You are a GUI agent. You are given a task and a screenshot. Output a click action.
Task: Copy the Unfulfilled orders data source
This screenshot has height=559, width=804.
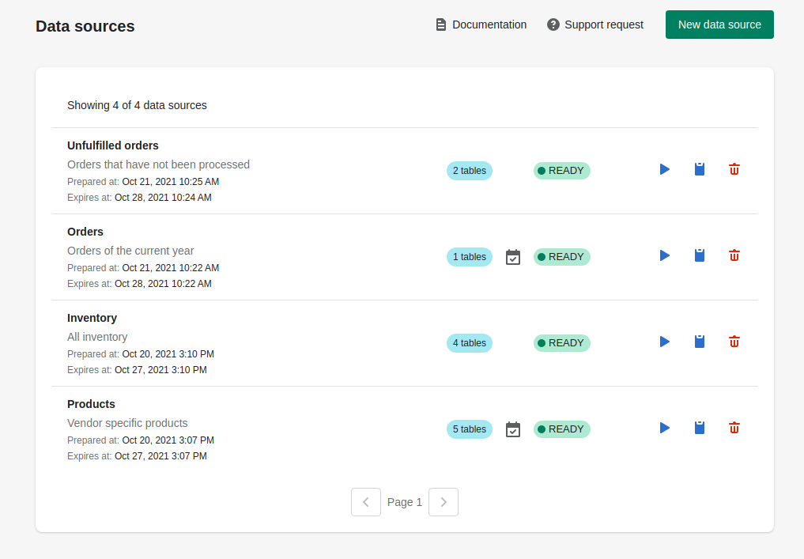(x=699, y=169)
